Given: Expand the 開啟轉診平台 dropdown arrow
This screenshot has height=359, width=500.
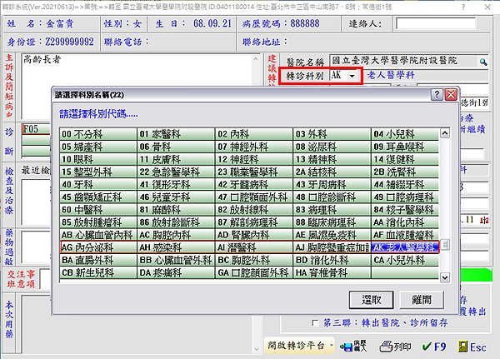Looking at the screenshot, I should (x=332, y=344).
